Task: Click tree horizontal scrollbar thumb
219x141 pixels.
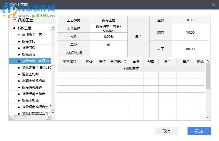Action: 21,117
